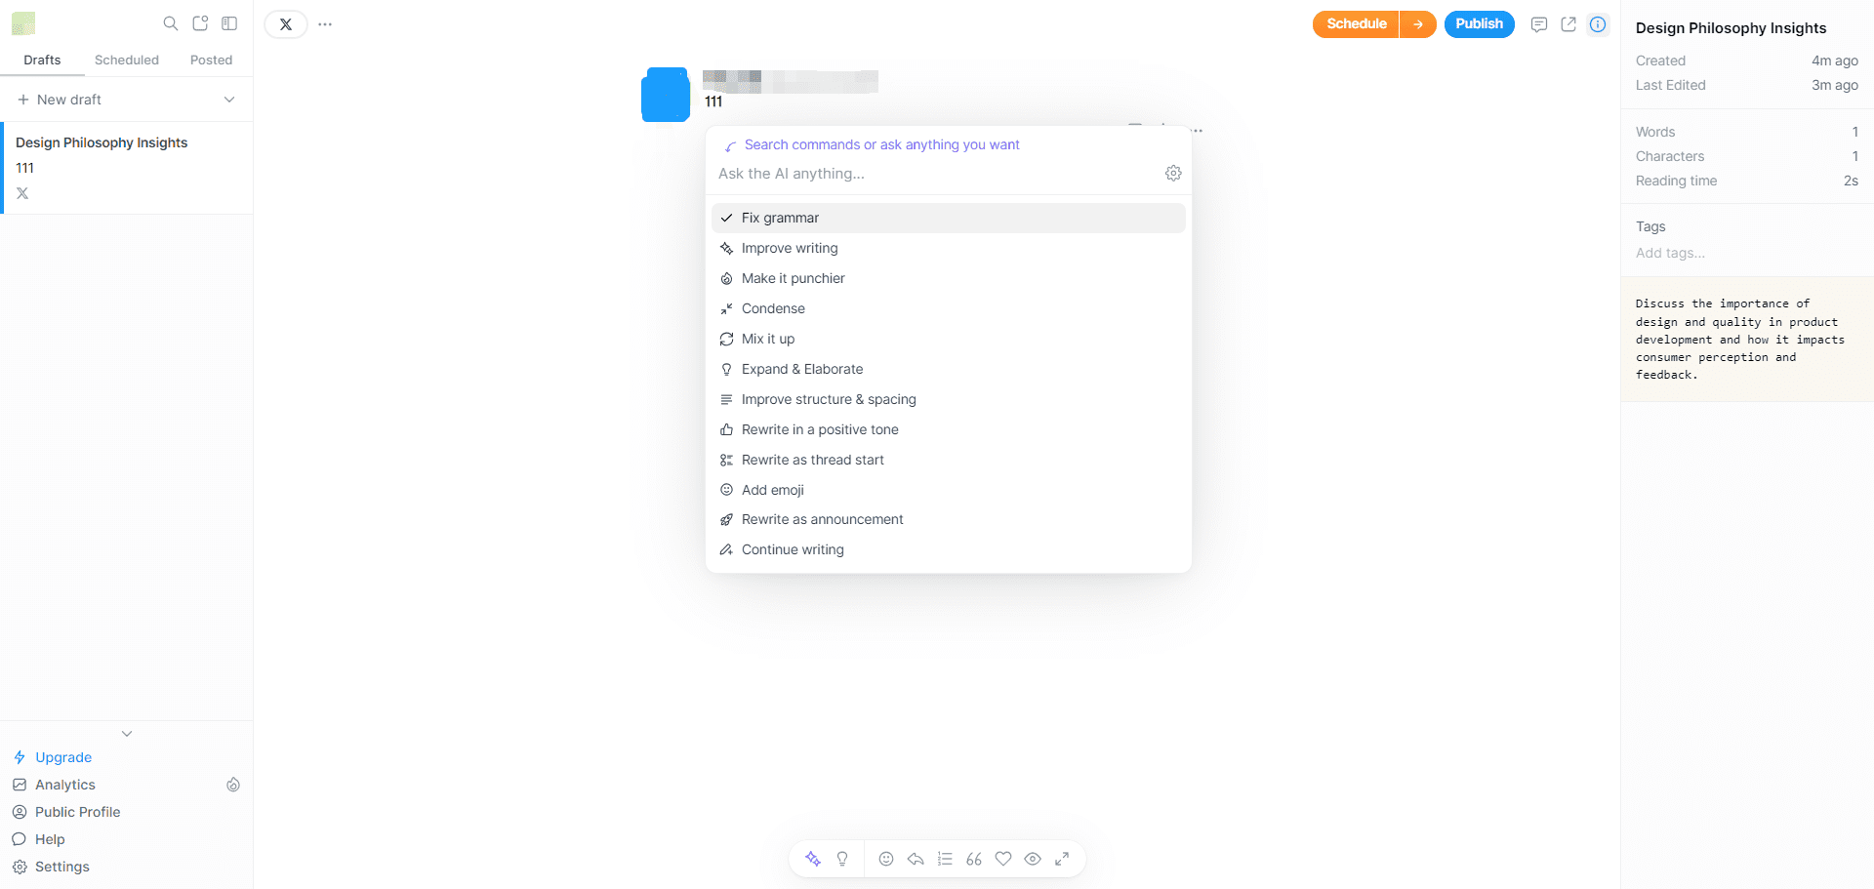Click the AI sparkle icon in bottom toolbar
The height and width of the screenshot is (889, 1874).
click(813, 859)
